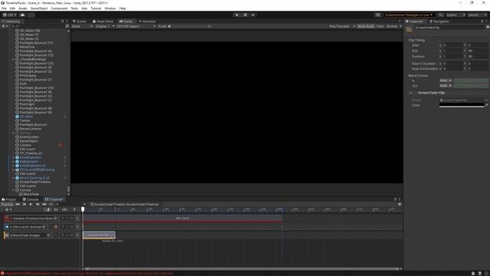Open the Play Focused dropdown
The width and height of the screenshot is (490, 276).
(342, 26)
